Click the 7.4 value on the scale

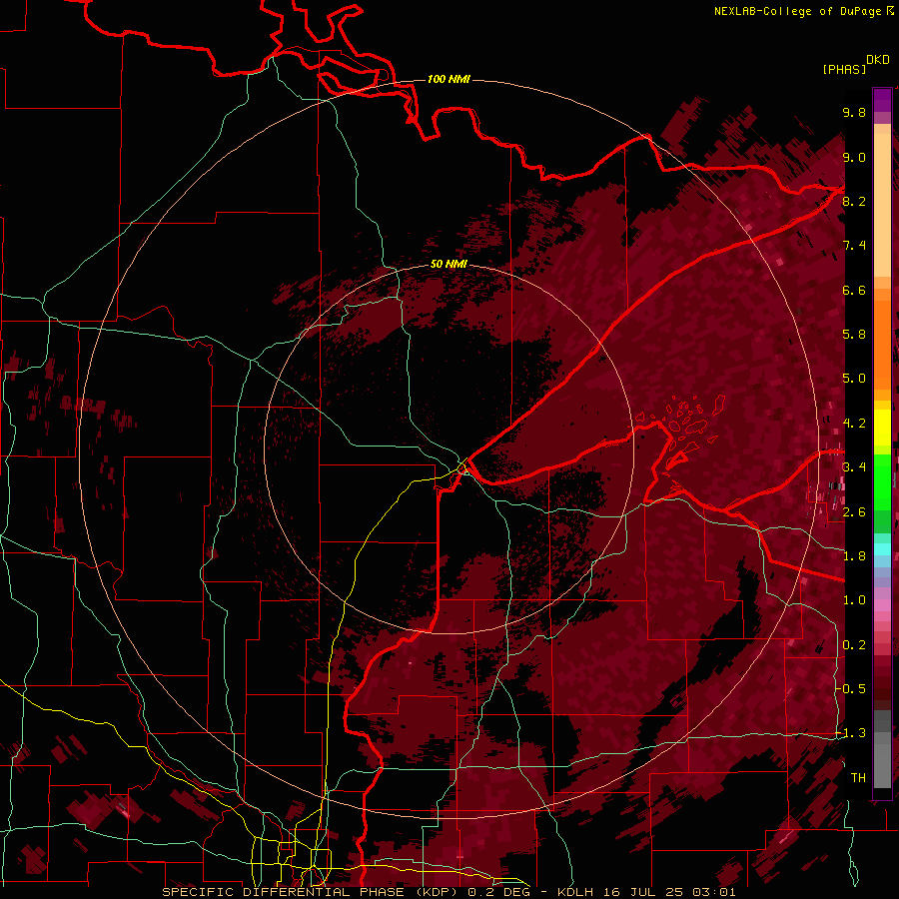pyautogui.click(x=854, y=246)
